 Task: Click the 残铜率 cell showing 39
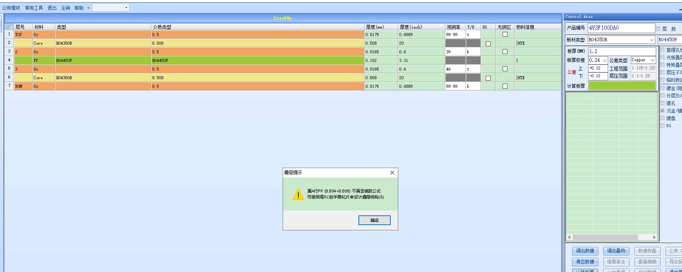pos(455,52)
